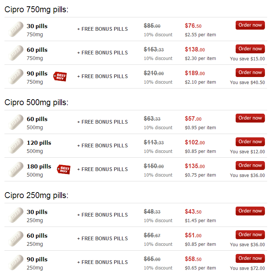Click the pill image for 120 pills 500mg
Screen dimensions: 269x271
(x=16, y=146)
